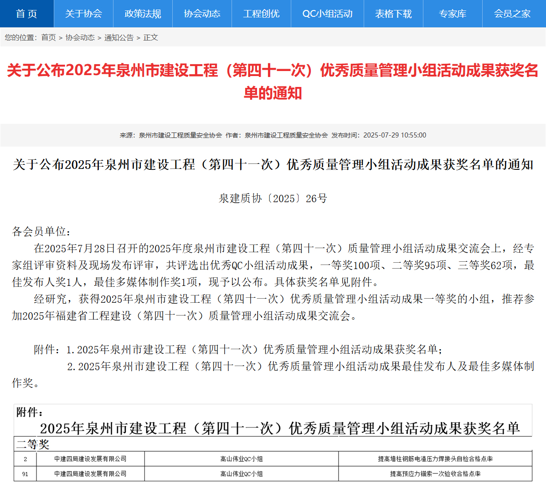This screenshot has height=504, width=546.
Task: Open the 关于协会 navigation menu
Action: click(x=83, y=14)
